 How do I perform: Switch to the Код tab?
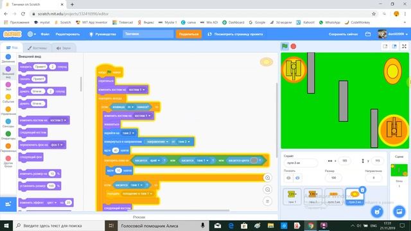(12, 47)
